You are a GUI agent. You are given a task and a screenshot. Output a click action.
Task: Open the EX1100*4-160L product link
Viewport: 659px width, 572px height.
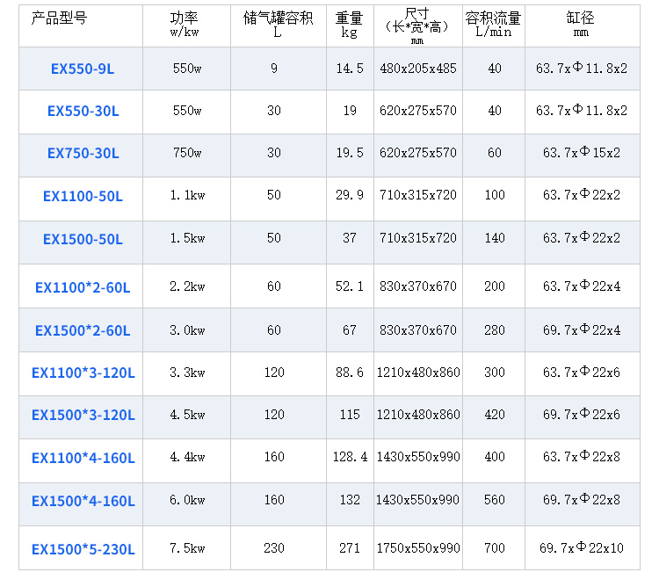83,458
